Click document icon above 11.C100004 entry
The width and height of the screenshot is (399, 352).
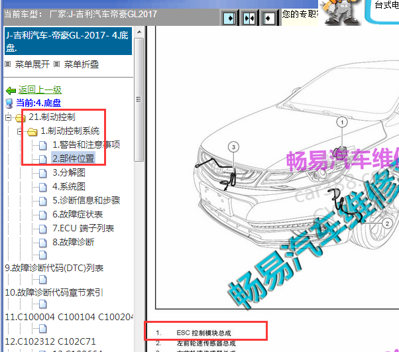[x=43, y=304]
